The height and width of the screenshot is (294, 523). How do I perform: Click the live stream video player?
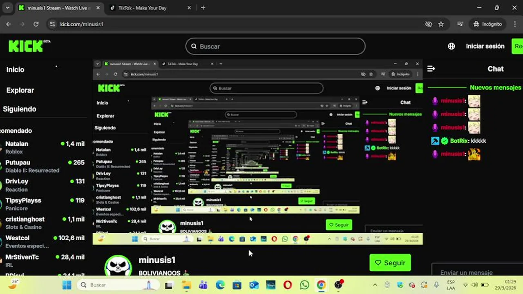click(x=257, y=152)
